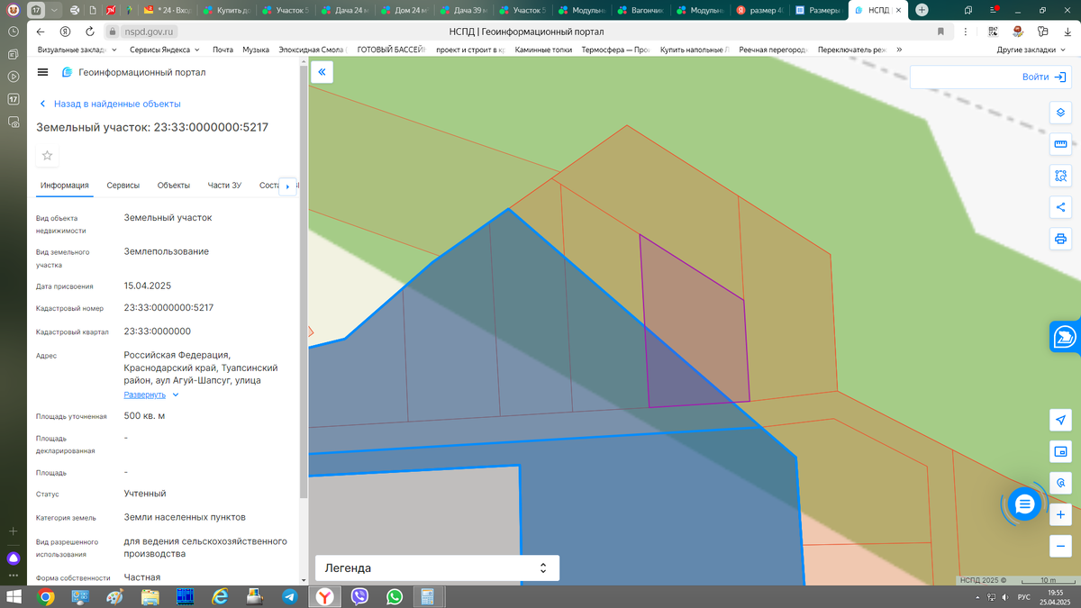Click the Земли населенных пунктов value
The image size is (1081, 608).
coord(184,517)
